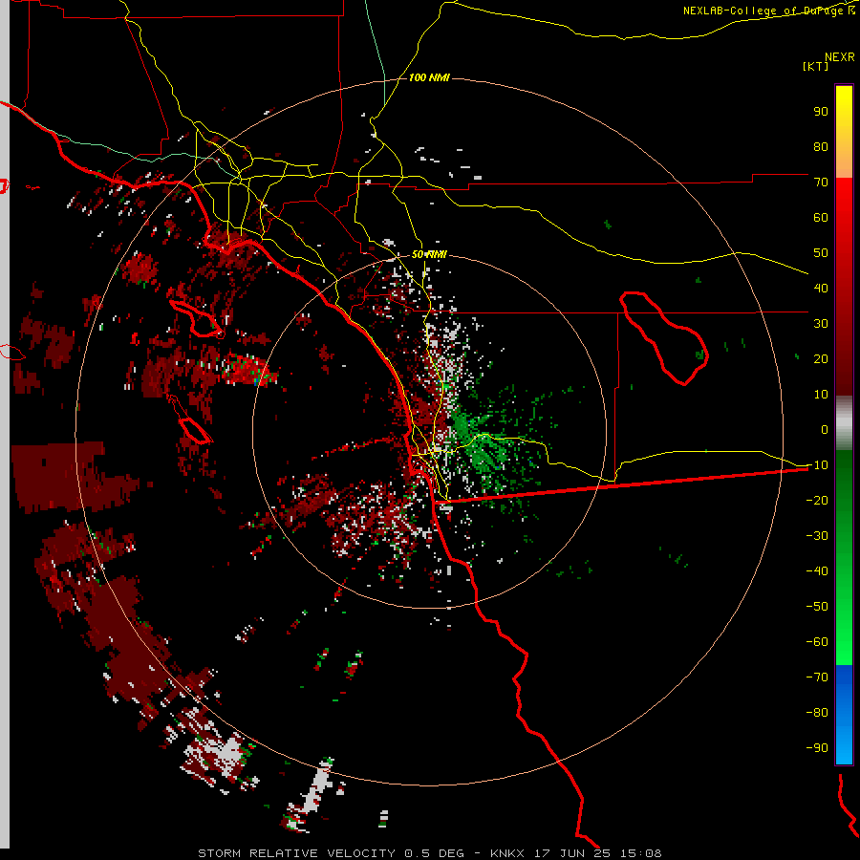This screenshot has height=860, width=860.
Task: Click the 40 value on velocity scale
Action: click(x=821, y=288)
